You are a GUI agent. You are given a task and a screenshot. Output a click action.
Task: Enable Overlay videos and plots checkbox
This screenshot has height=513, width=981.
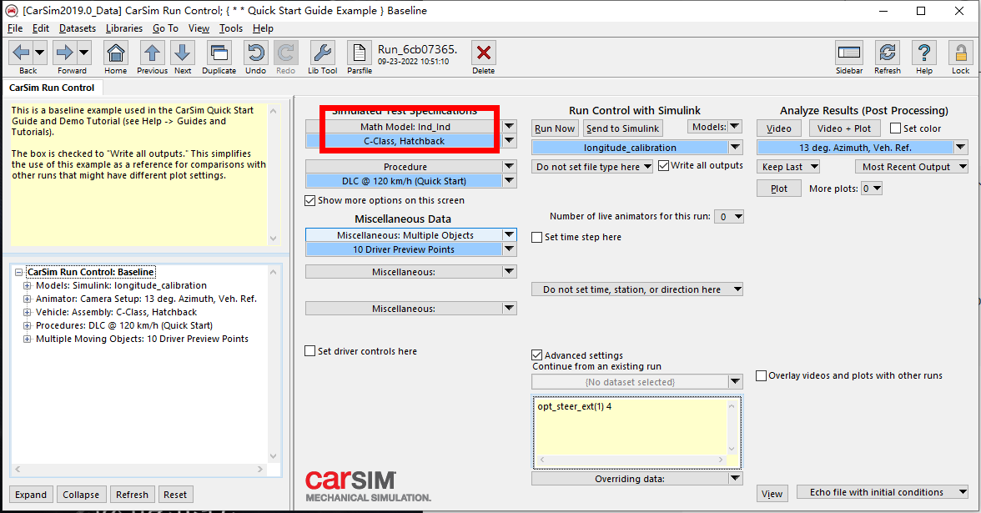pyautogui.click(x=761, y=375)
